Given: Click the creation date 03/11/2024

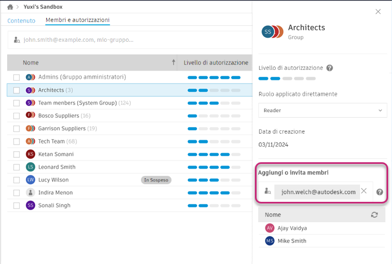Looking at the screenshot, I should (x=273, y=145).
